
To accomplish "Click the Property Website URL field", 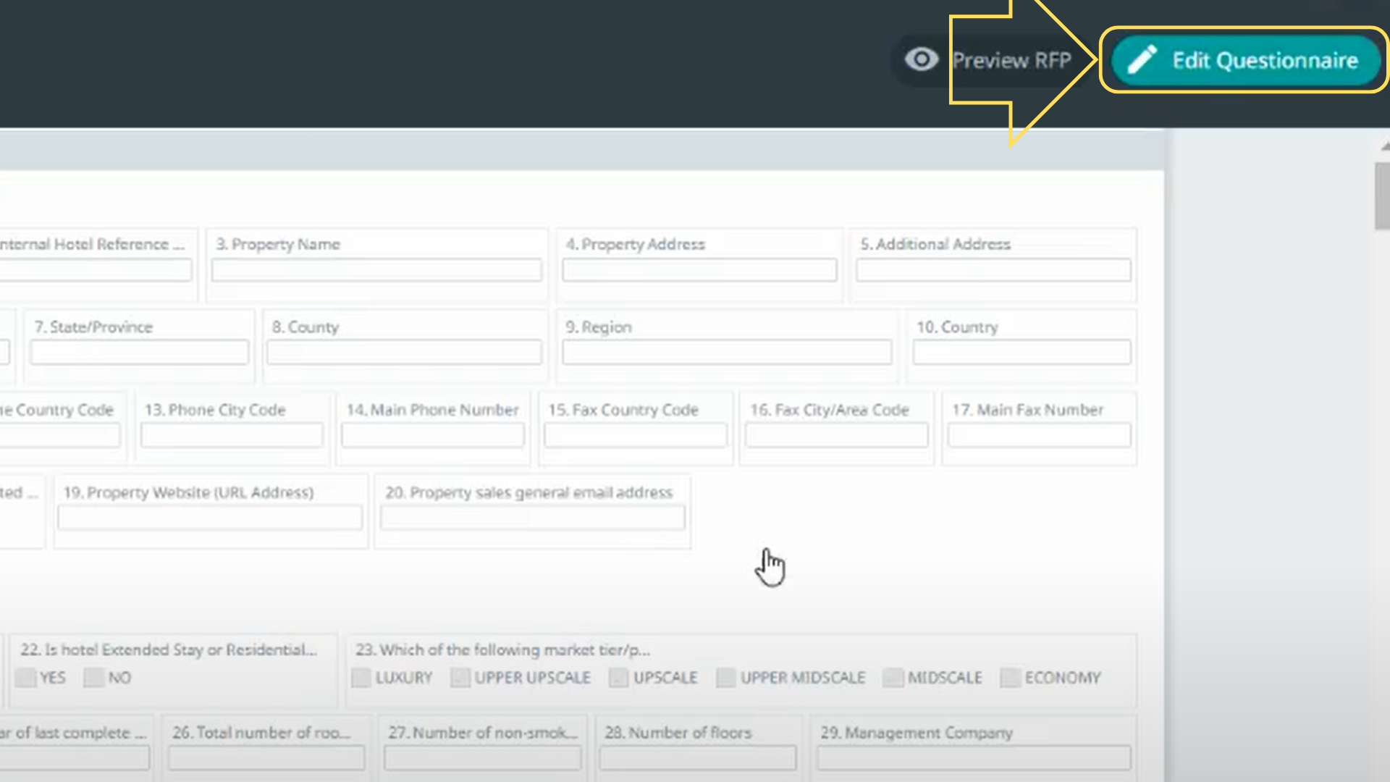I will coord(210,518).
